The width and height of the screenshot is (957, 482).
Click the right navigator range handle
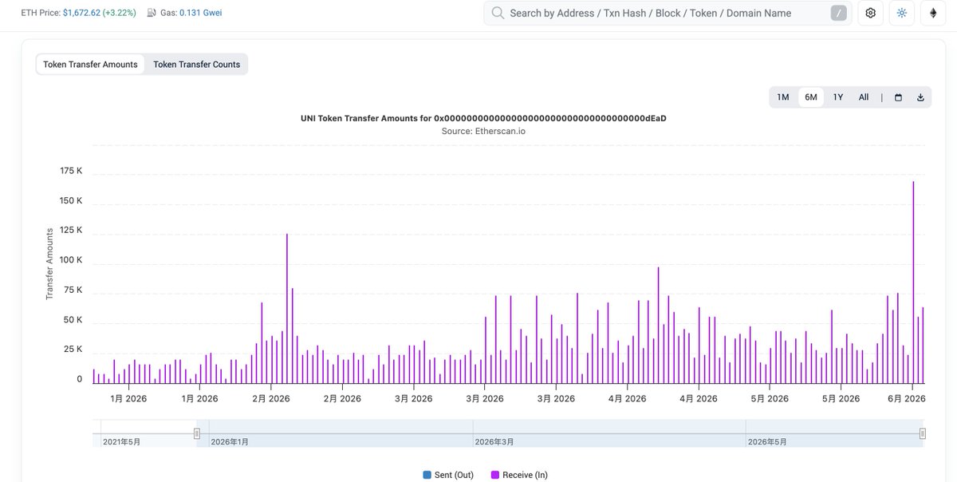[923, 433]
